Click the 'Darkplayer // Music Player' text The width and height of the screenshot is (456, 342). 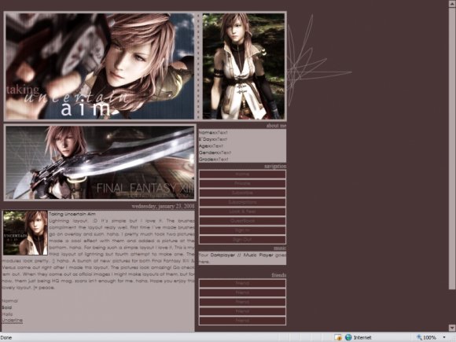coord(241,255)
